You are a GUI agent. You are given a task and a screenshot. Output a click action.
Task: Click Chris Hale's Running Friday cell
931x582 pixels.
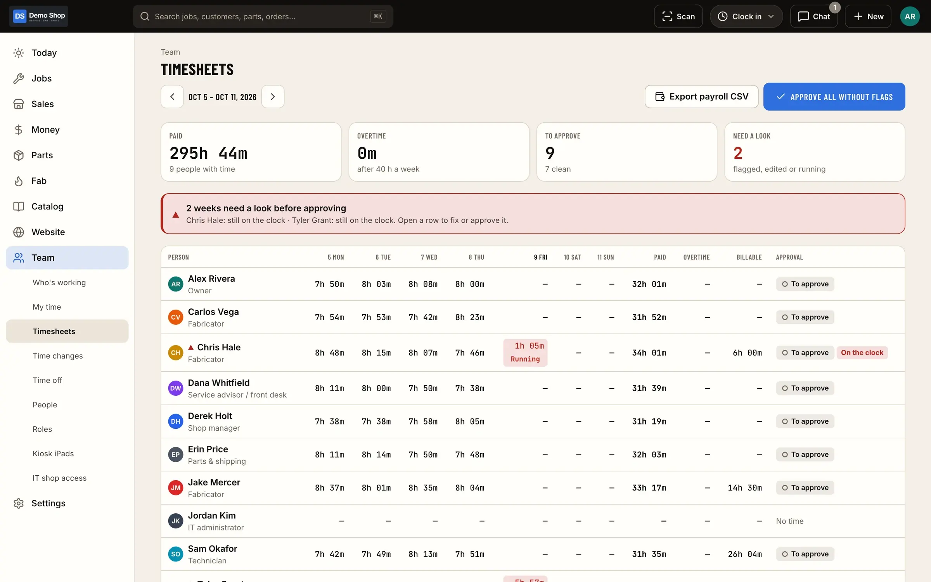point(525,353)
